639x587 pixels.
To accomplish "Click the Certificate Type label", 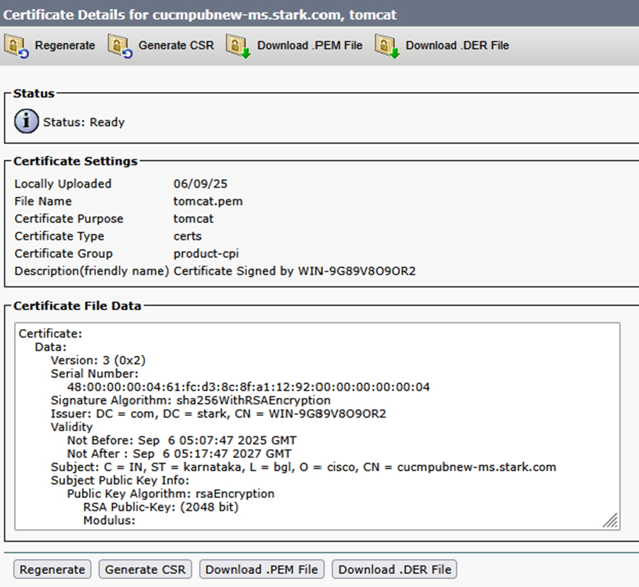I will [x=59, y=236].
